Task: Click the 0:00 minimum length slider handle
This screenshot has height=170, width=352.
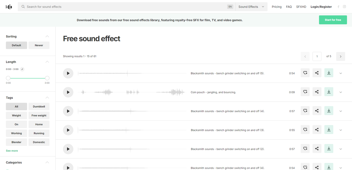Action: click(x=8, y=78)
